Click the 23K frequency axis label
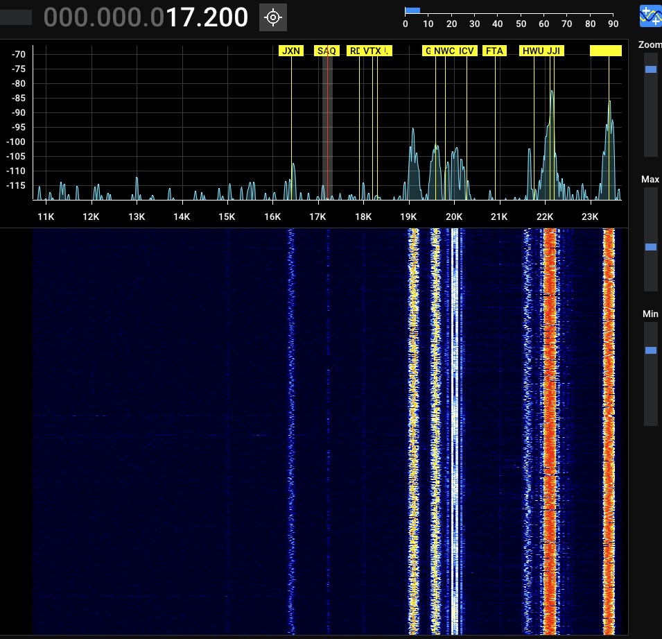662x639 pixels. coord(590,216)
